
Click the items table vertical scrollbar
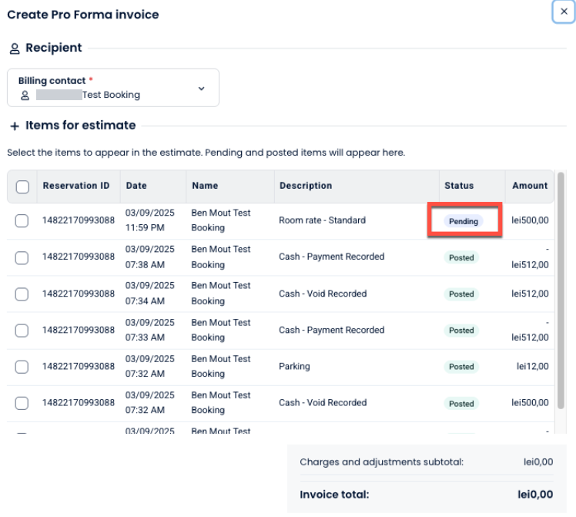pyautogui.click(x=561, y=293)
